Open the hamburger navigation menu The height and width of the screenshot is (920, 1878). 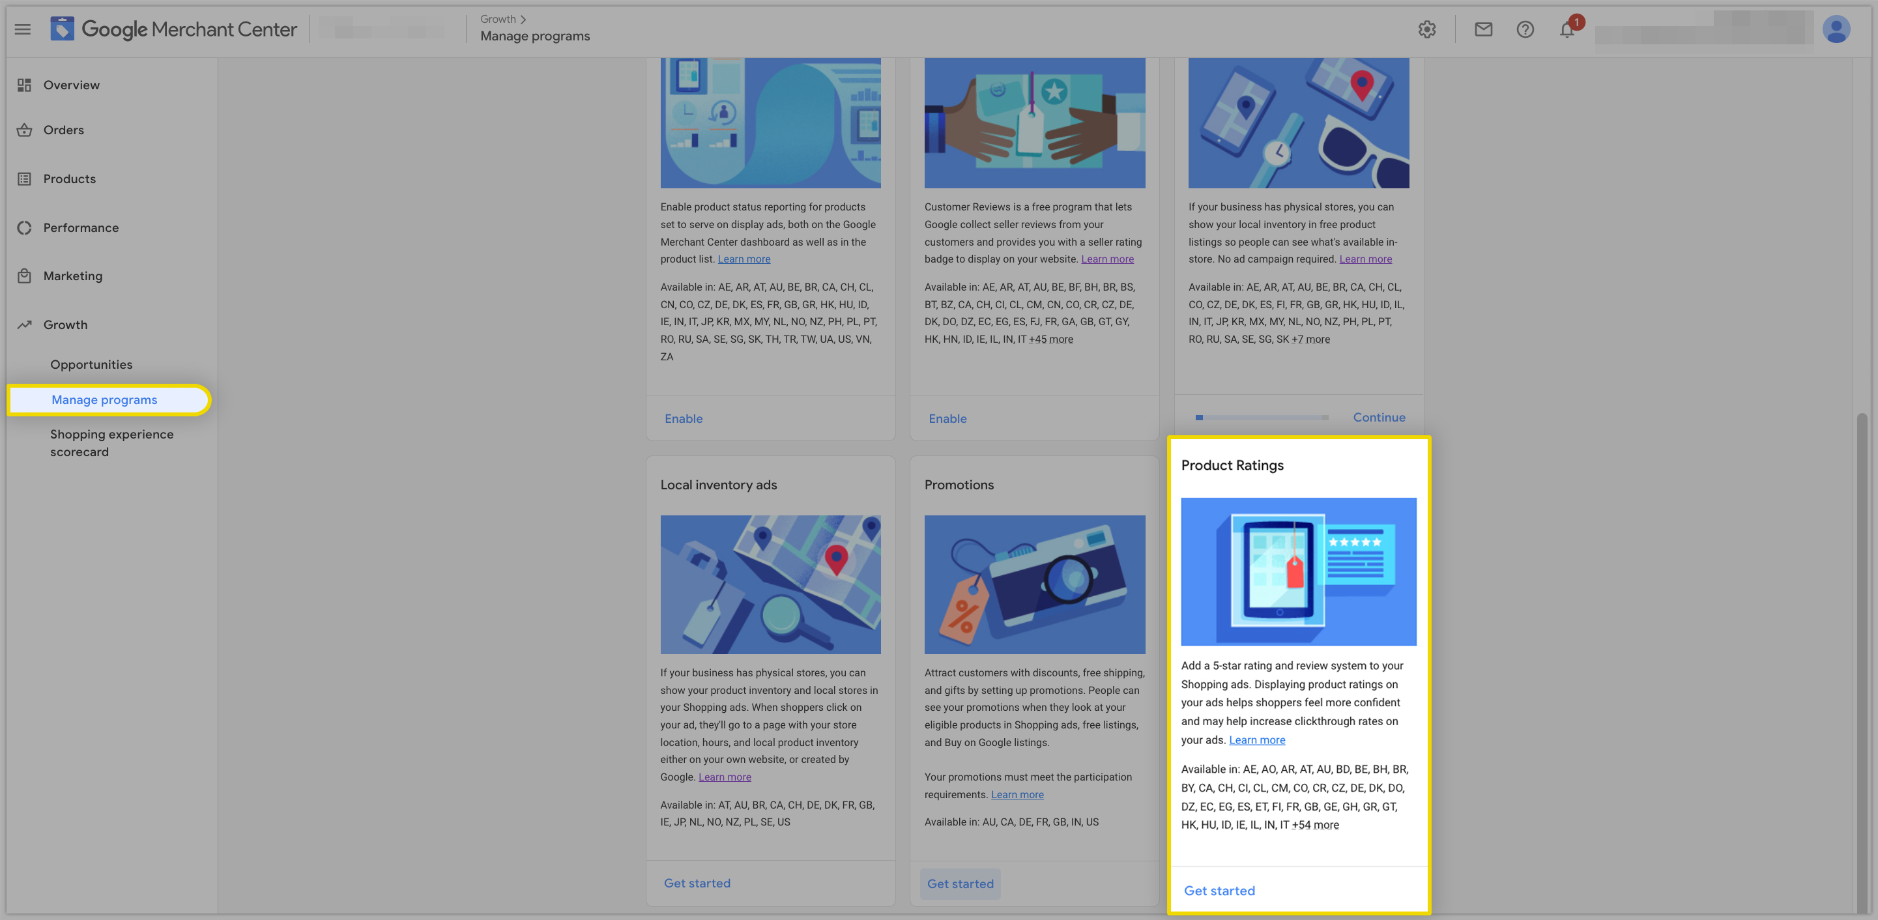pos(23,29)
